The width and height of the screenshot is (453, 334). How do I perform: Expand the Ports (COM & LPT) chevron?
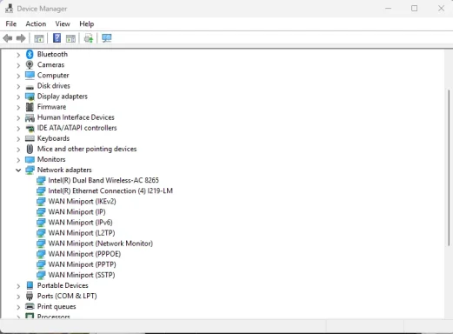(x=18, y=297)
